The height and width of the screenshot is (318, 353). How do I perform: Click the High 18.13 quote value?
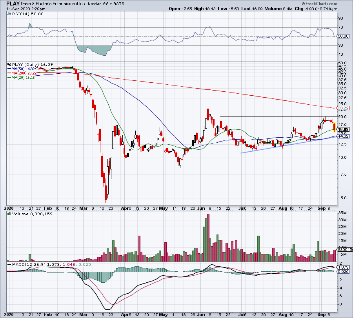coord(205,9)
